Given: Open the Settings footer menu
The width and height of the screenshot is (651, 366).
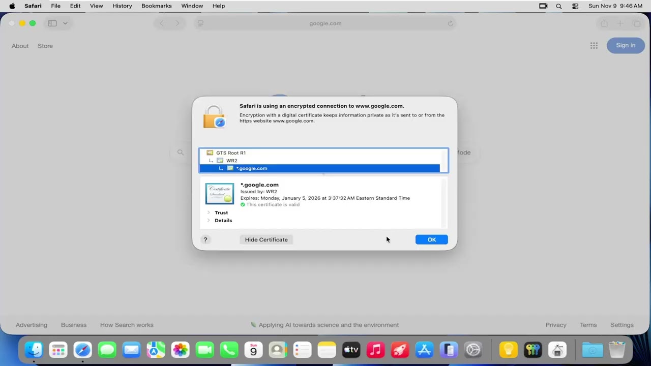Looking at the screenshot, I should [x=622, y=325].
